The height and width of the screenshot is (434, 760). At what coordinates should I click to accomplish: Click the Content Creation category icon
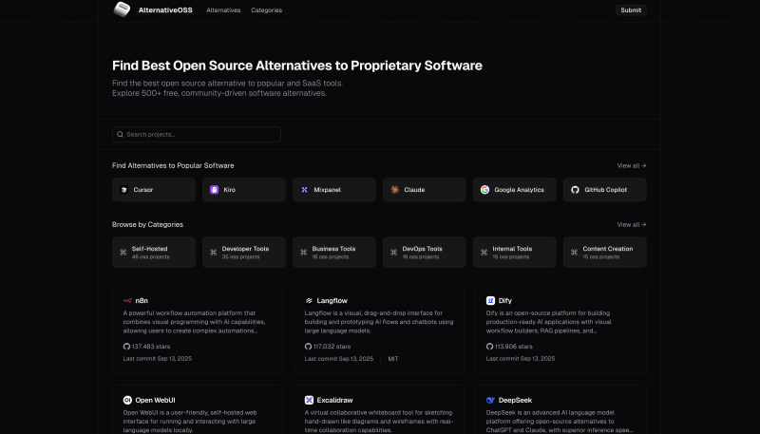coord(574,253)
